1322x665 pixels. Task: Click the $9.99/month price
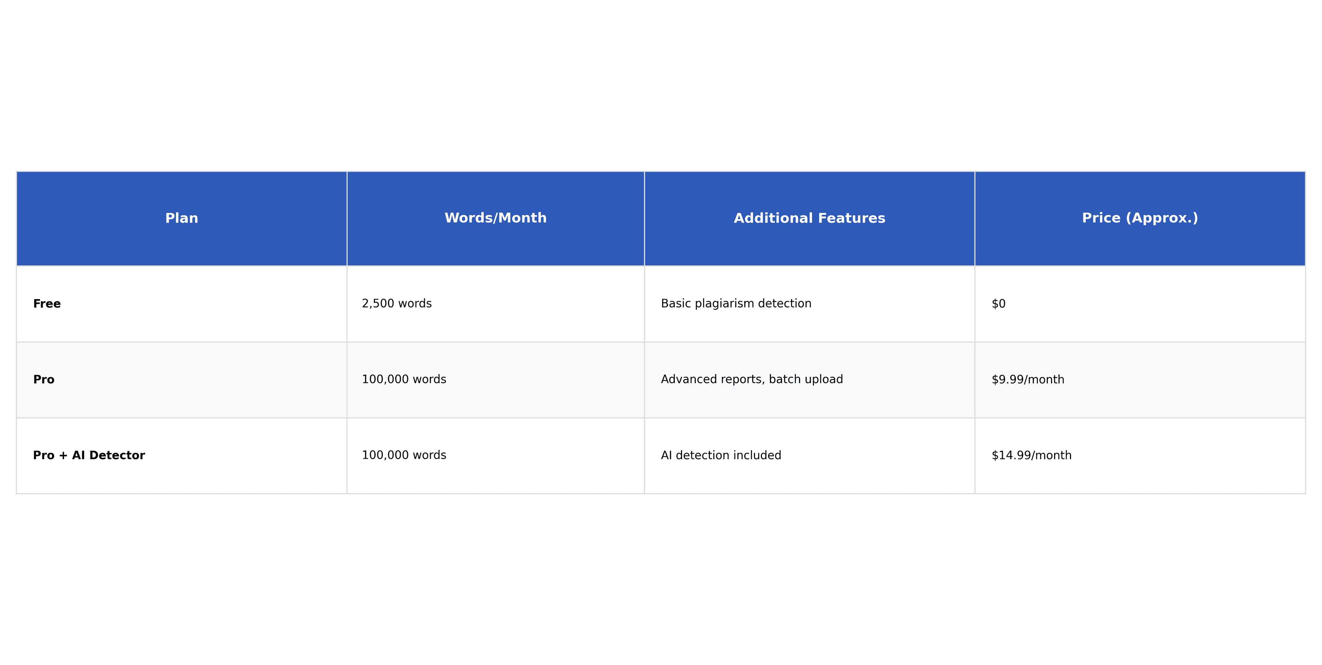pyautogui.click(x=1028, y=380)
